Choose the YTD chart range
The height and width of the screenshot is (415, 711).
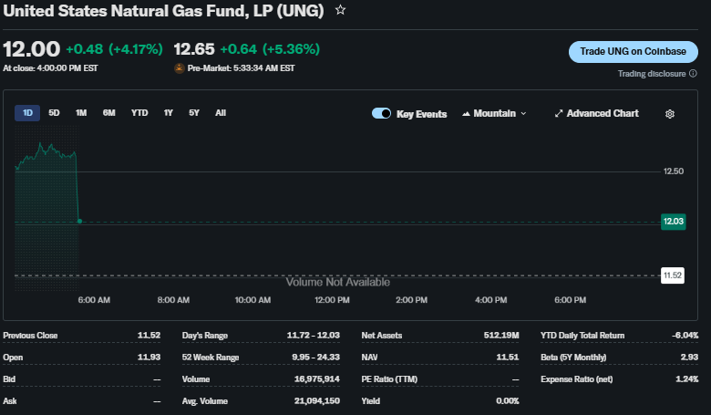click(139, 113)
